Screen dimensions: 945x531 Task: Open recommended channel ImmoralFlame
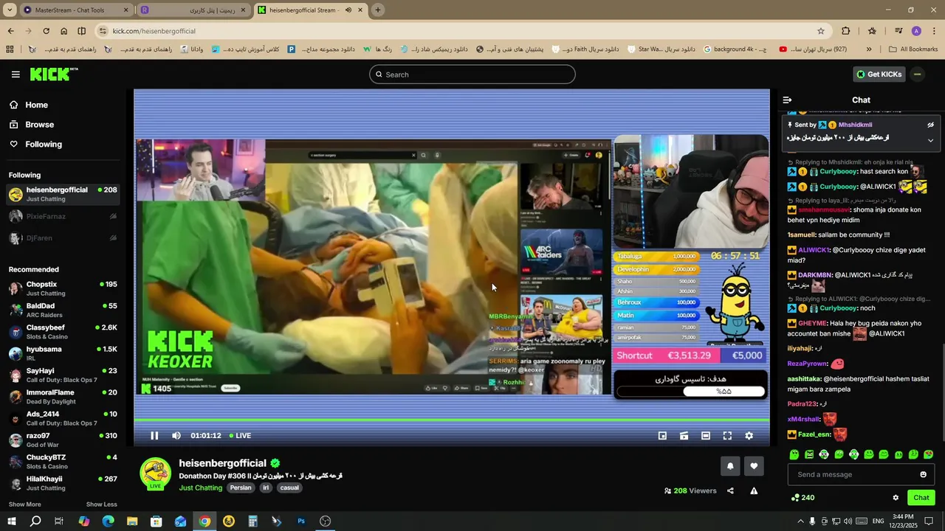click(x=63, y=397)
